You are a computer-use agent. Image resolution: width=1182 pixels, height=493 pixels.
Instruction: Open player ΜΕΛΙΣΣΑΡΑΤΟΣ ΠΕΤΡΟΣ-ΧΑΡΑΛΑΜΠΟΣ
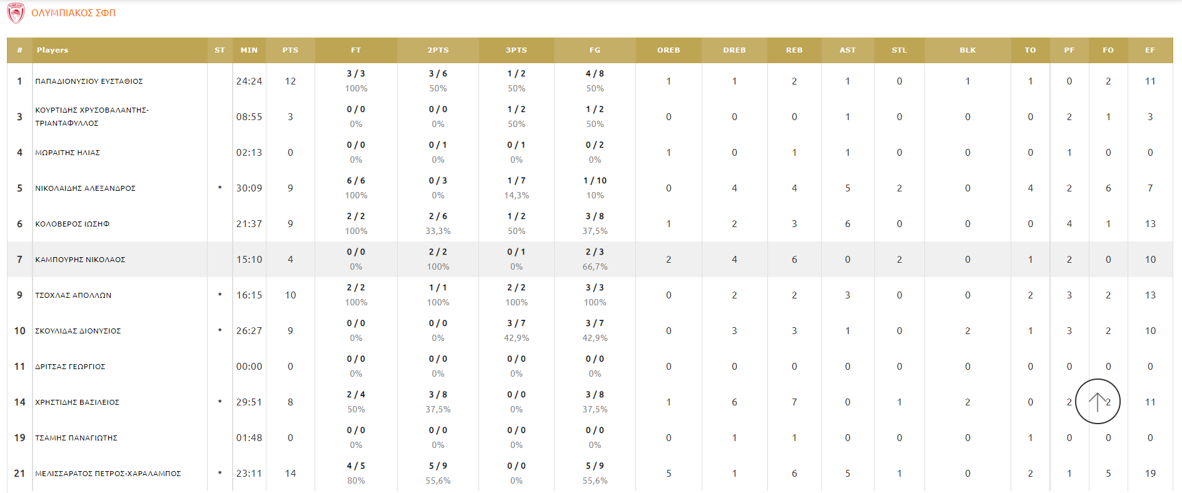tap(108, 474)
